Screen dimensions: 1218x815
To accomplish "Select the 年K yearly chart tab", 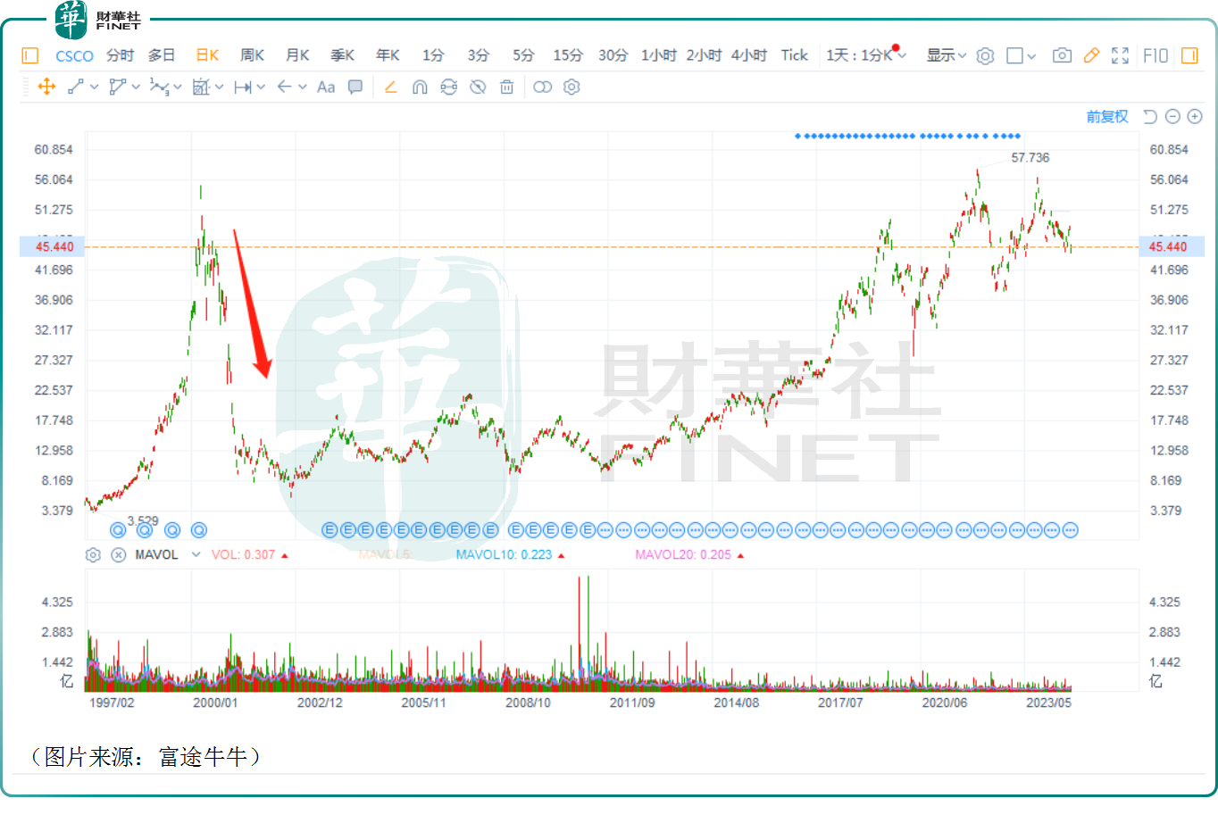I will pos(388,55).
